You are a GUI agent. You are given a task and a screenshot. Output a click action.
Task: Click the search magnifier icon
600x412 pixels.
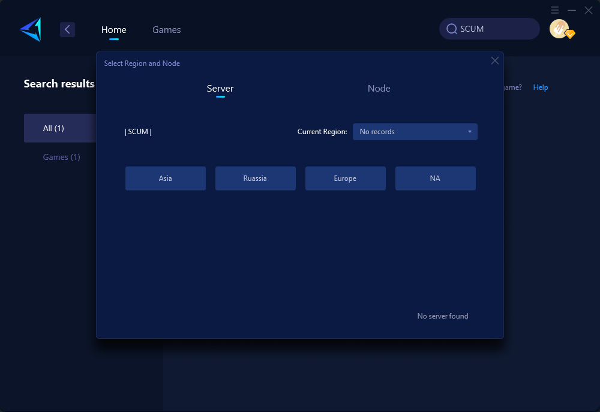[452, 29]
